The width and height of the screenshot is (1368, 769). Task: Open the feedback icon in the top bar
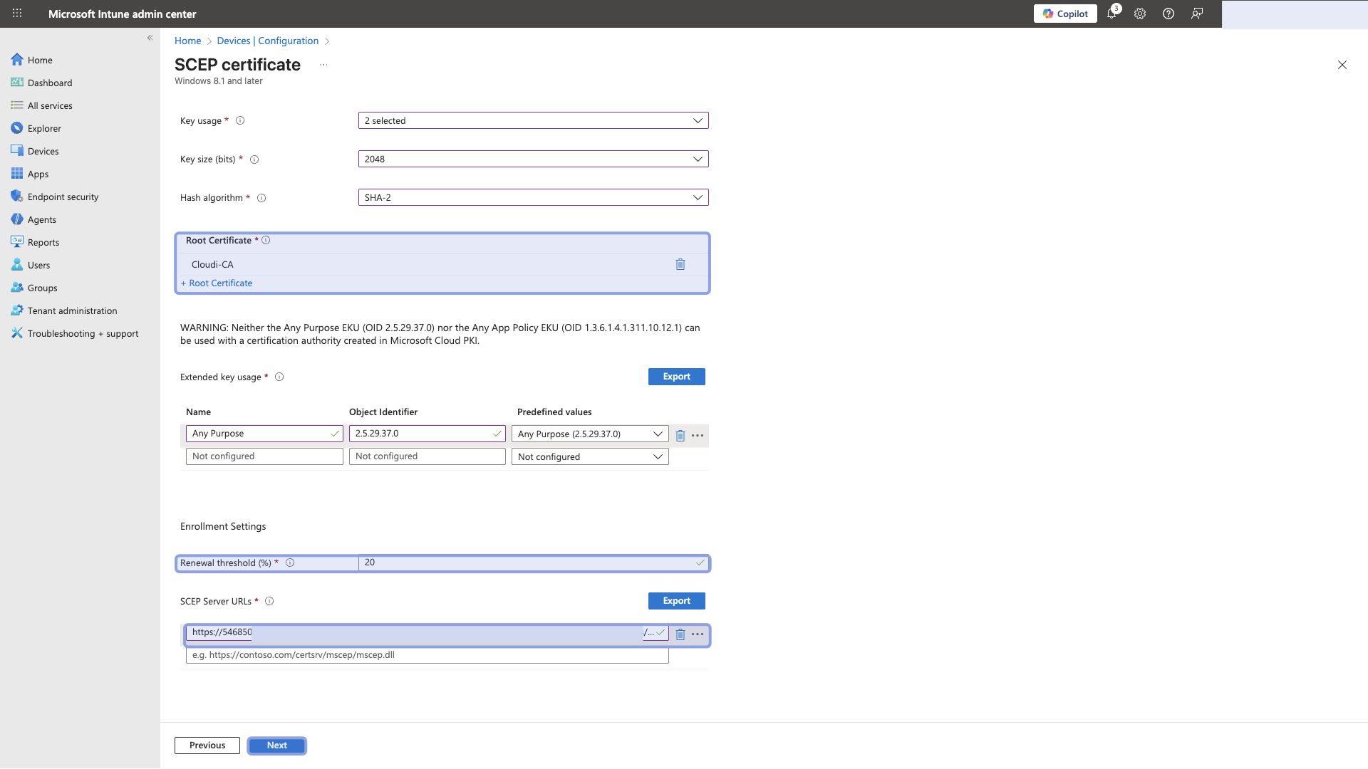click(1196, 14)
